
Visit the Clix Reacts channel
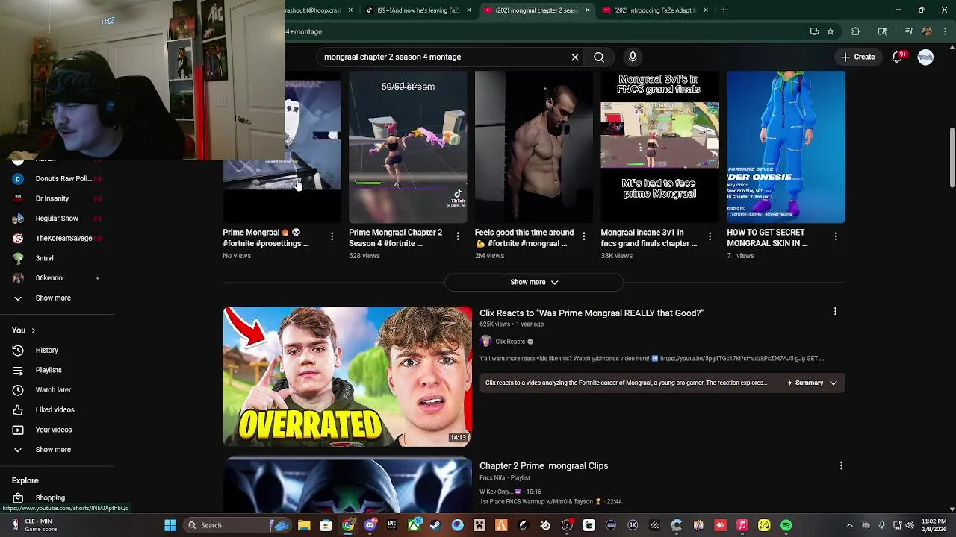[510, 342]
